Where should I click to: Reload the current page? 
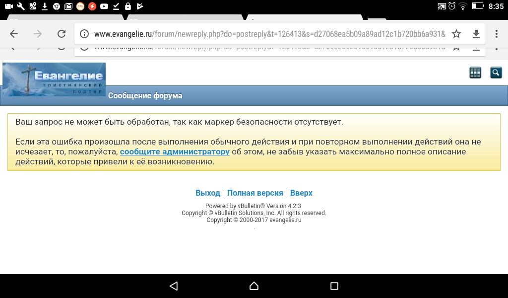click(62, 34)
